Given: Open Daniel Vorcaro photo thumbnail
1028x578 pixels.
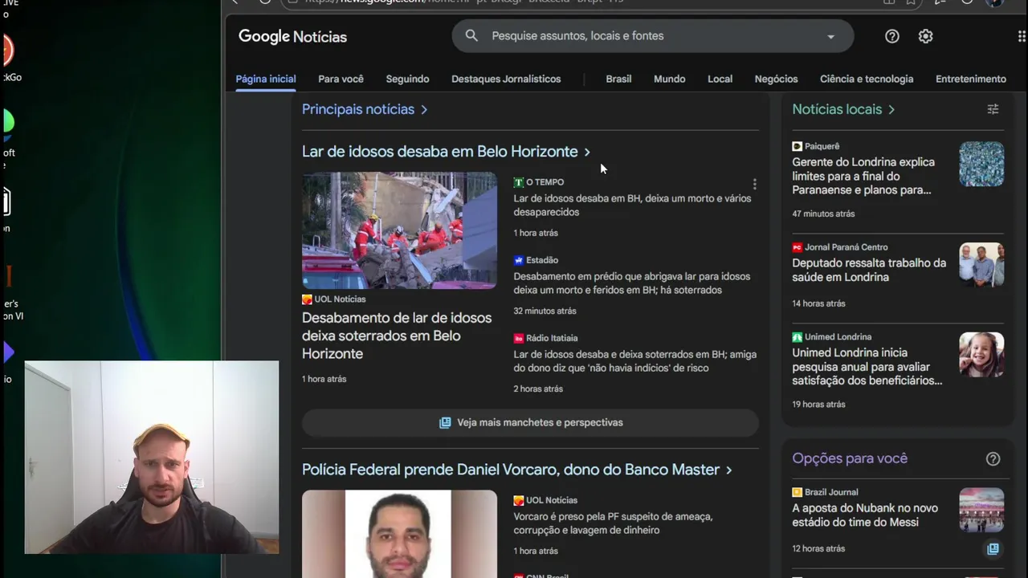Looking at the screenshot, I should coord(399,534).
